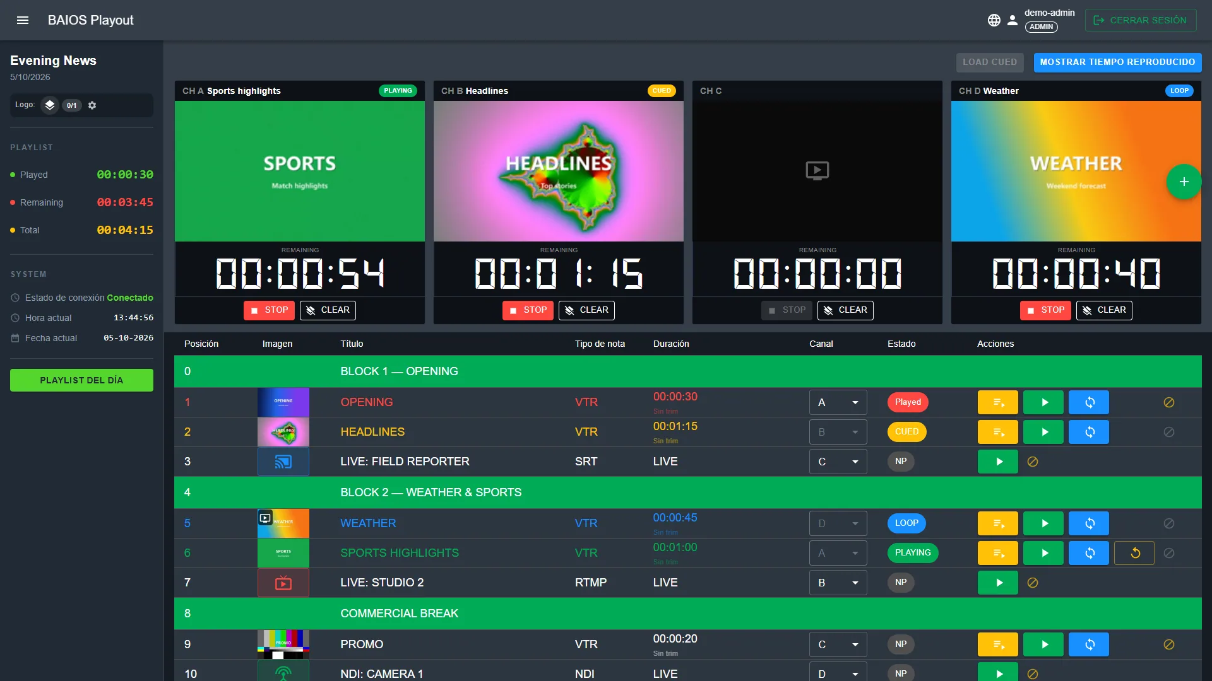Open PLAYLIST DEL DÍA
Screen dimensions: 1212x681
point(81,380)
